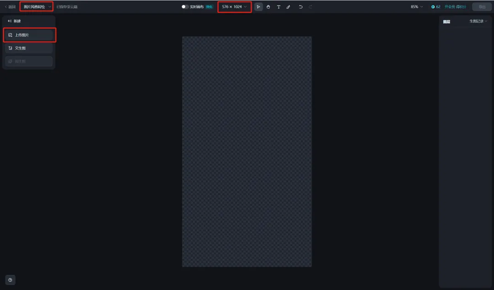Collapse the 新建 panel
The width and height of the screenshot is (494, 290).
(x=10, y=21)
